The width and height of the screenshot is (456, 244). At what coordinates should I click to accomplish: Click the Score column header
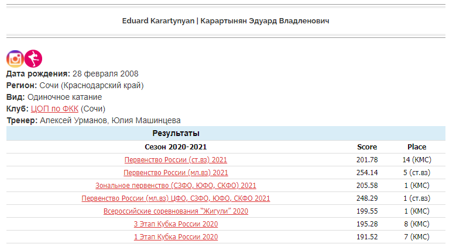[366, 147]
